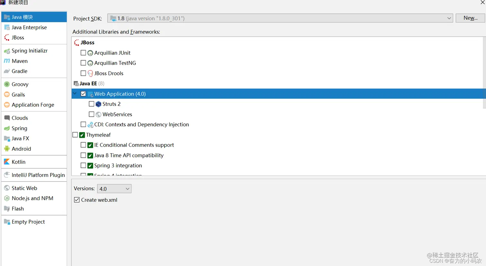Image resolution: width=486 pixels, height=266 pixels.
Task: Select the Java Enterprise project type icon
Action: point(7,27)
